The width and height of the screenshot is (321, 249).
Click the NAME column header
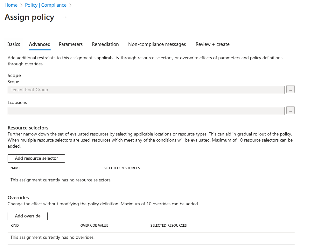(x=15, y=168)
